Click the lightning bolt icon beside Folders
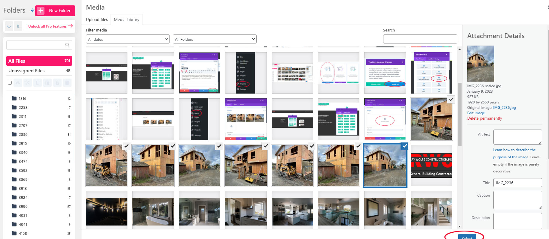This screenshot has width=549, height=239. tap(32, 10)
